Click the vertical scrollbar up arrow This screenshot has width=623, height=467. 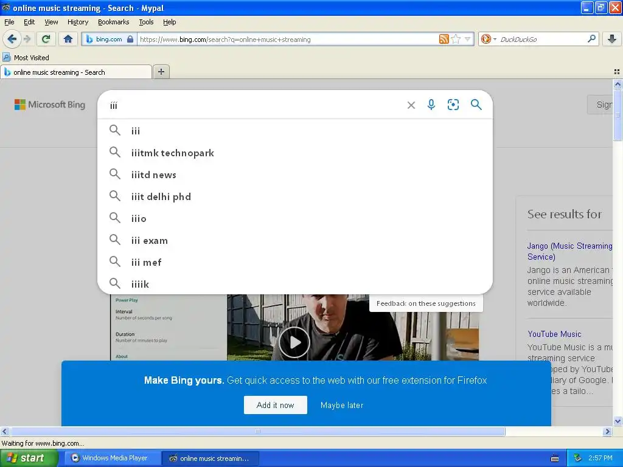click(618, 84)
